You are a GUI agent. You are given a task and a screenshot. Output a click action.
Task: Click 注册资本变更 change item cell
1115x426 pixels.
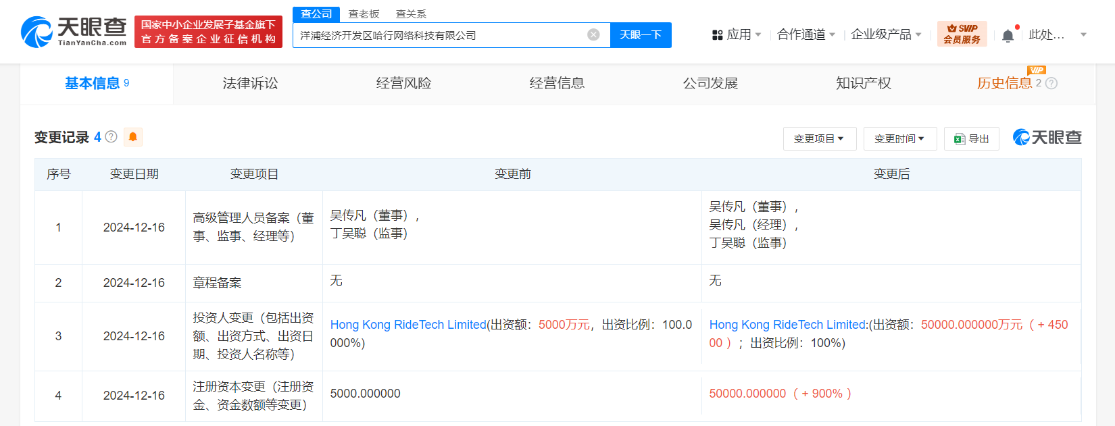(253, 396)
